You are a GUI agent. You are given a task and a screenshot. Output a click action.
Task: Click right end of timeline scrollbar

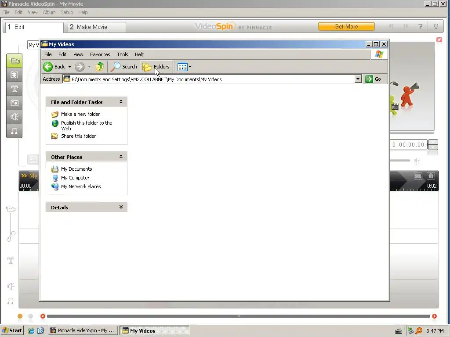pyautogui.click(x=434, y=316)
